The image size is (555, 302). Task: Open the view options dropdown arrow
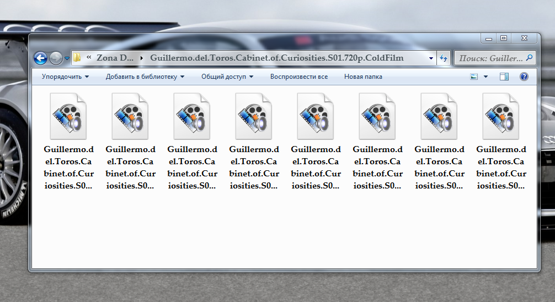point(485,77)
